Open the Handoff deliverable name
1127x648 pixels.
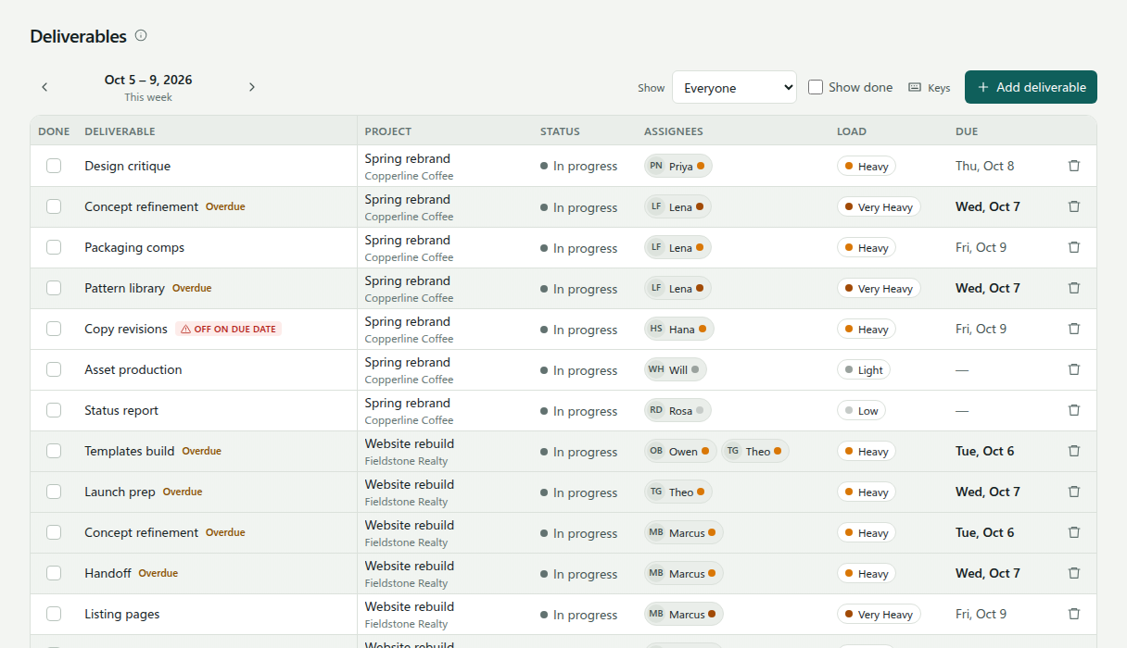108,573
